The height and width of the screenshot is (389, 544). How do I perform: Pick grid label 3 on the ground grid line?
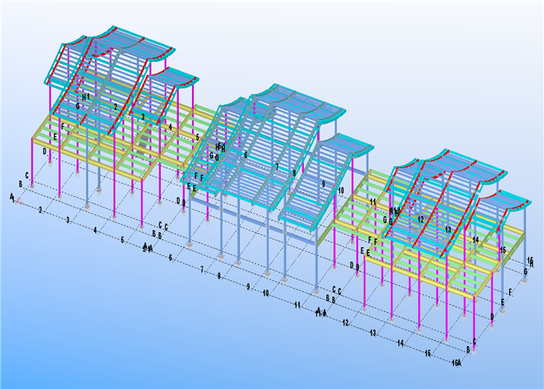pos(68,220)
